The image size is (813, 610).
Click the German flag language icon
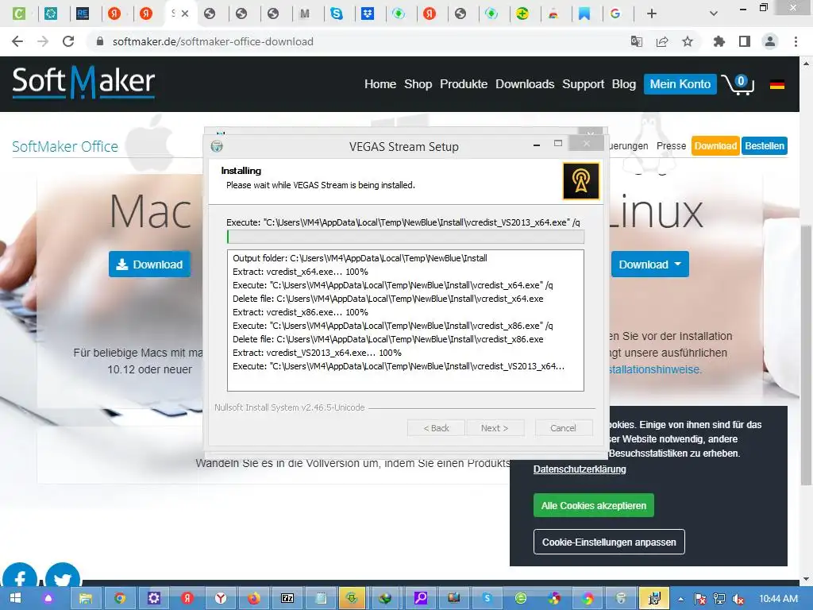[x=776, y=84]
